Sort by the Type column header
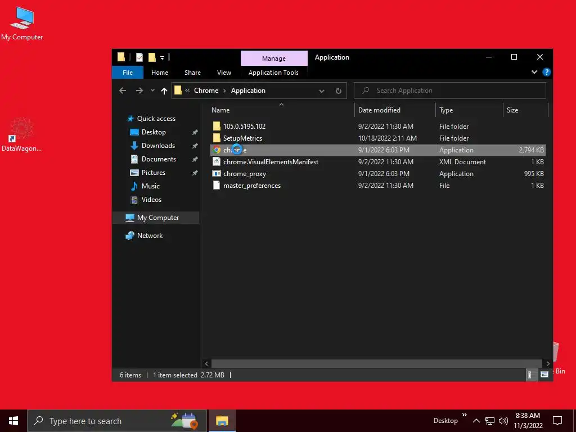The image size is (576, 432). [x=446, y=110]
